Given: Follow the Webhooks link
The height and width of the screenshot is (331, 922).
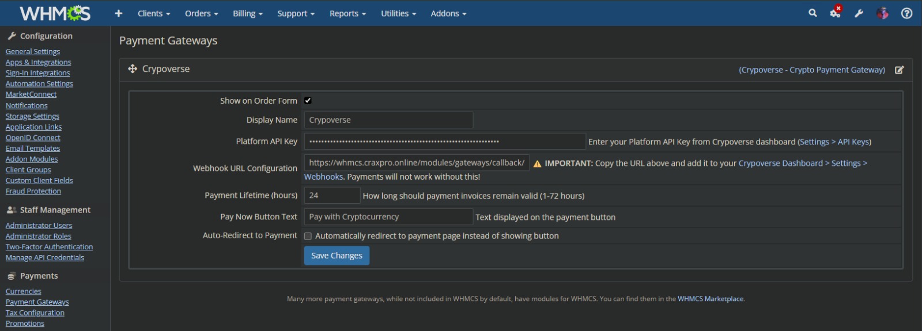Looking at the screenshot, I should coord(323,177).
